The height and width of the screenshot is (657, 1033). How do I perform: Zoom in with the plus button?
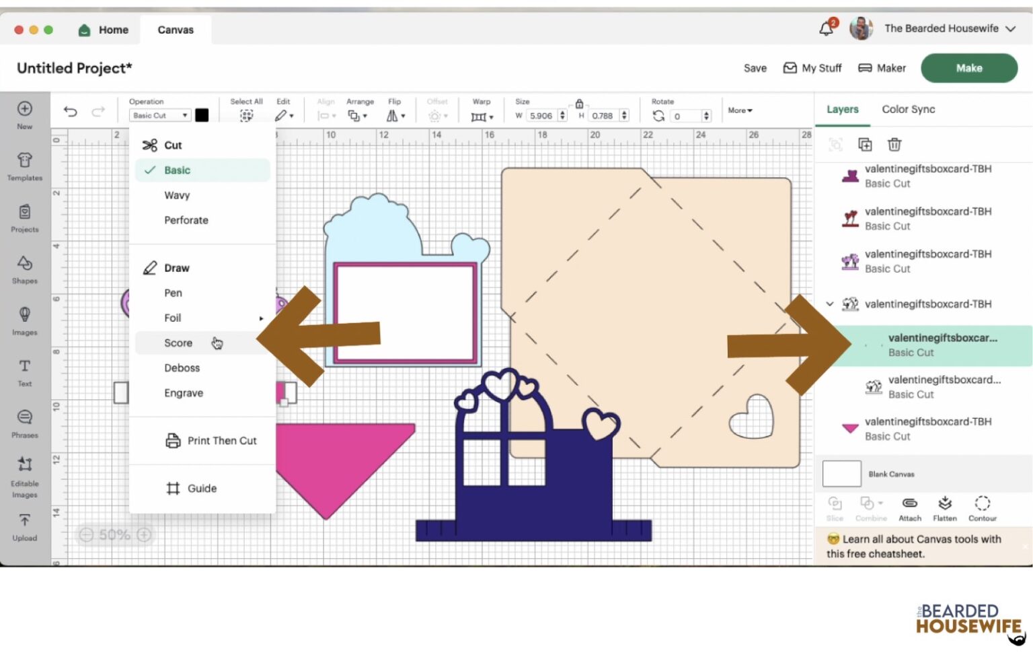click(x=144, y=534)
